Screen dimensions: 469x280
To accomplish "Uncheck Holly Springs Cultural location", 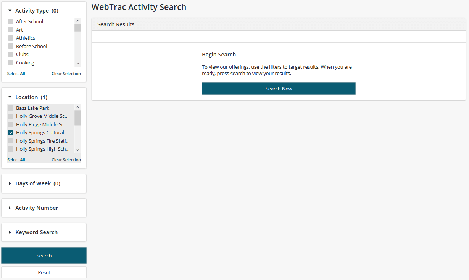I will pos(10,132).
